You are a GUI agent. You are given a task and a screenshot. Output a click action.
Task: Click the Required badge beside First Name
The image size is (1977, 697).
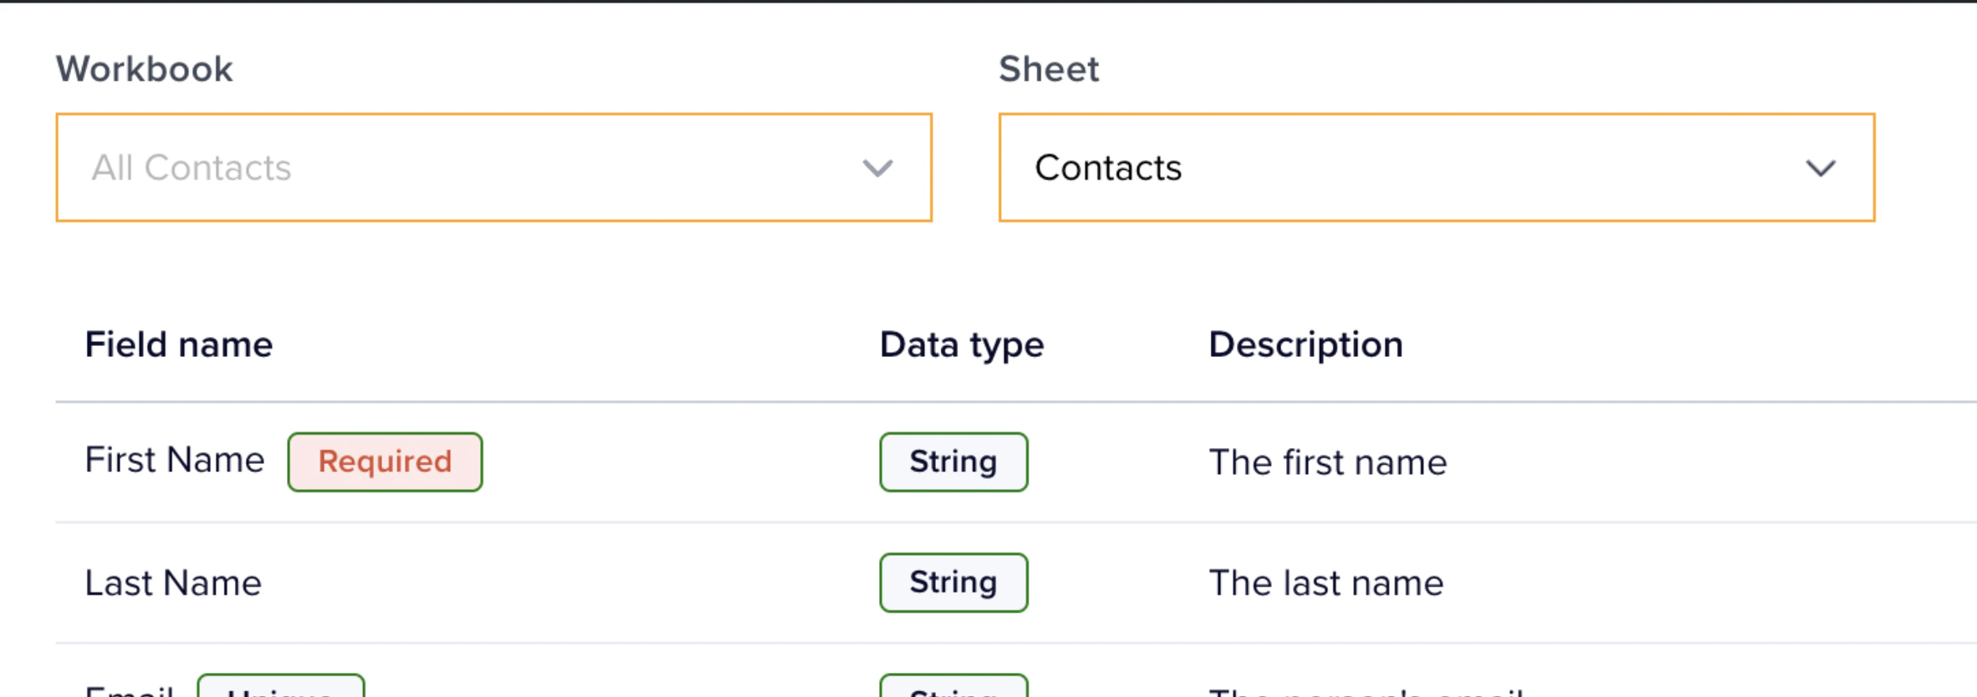pyautogui.click(x=385, y=461)
